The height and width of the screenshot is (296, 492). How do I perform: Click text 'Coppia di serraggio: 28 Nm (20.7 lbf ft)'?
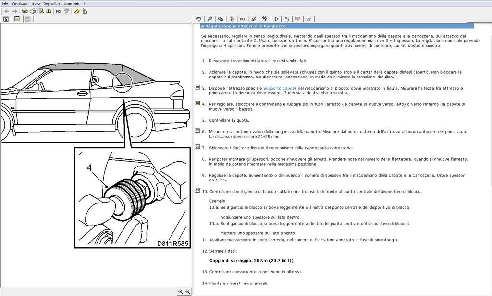(x=251, y=260)
